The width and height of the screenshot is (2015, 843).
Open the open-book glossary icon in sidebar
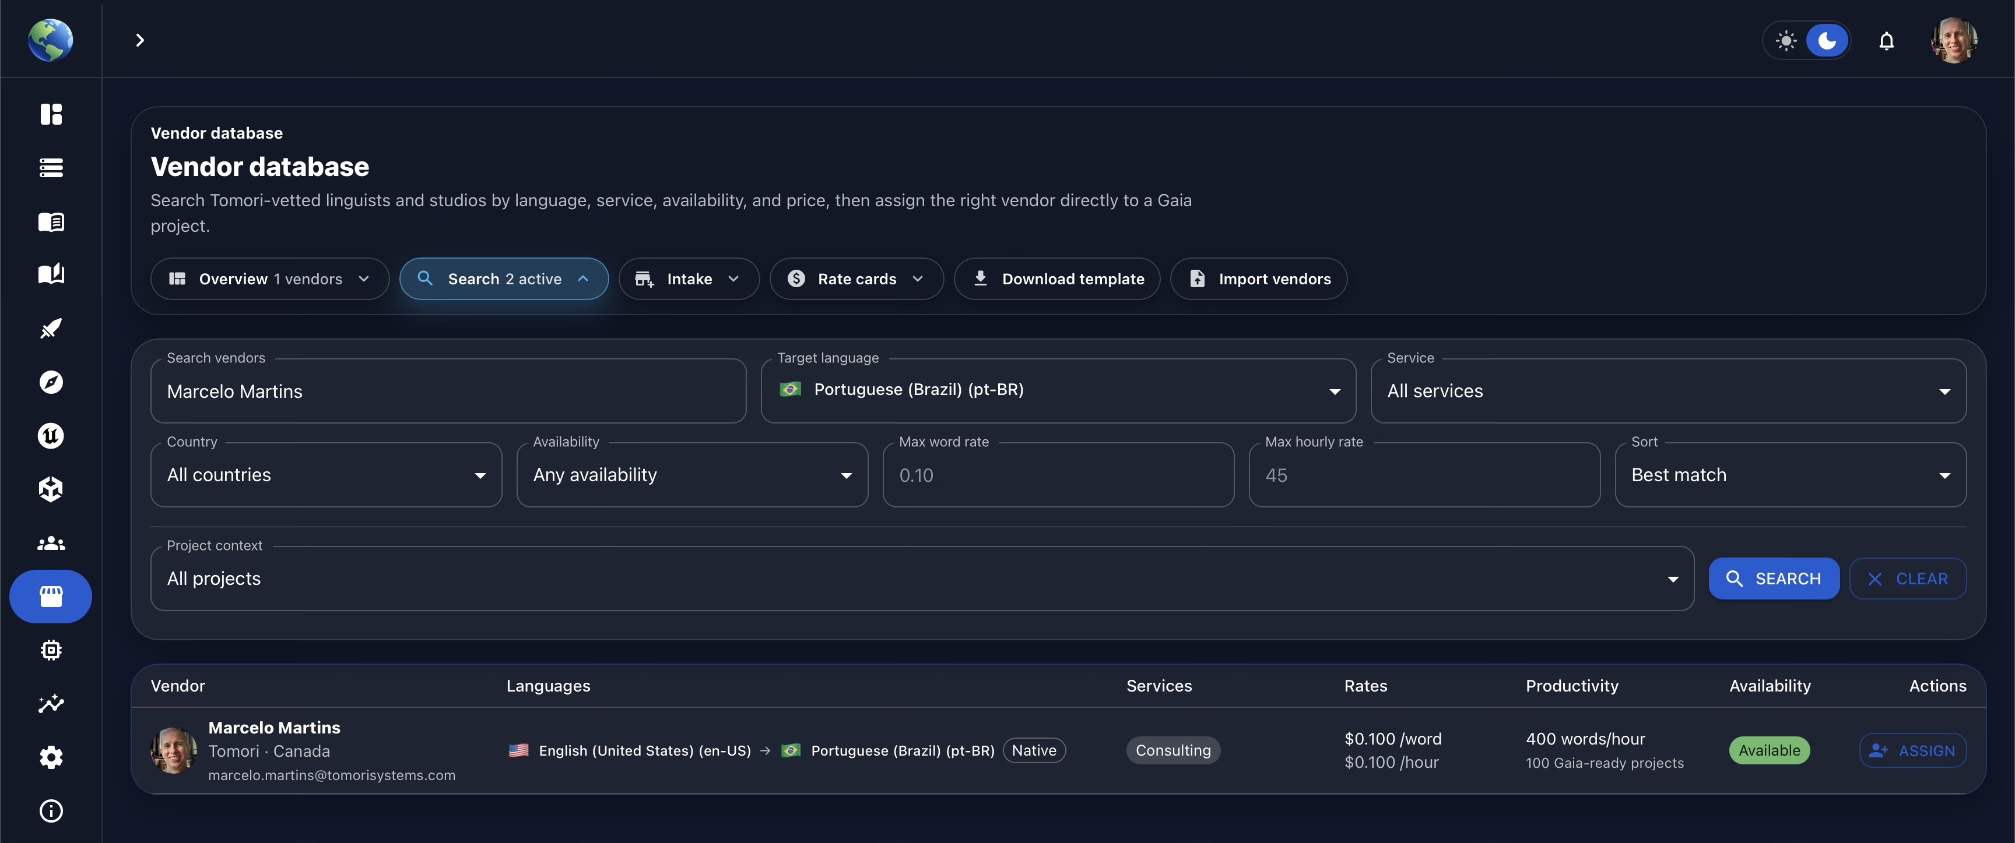coord(51,222)
